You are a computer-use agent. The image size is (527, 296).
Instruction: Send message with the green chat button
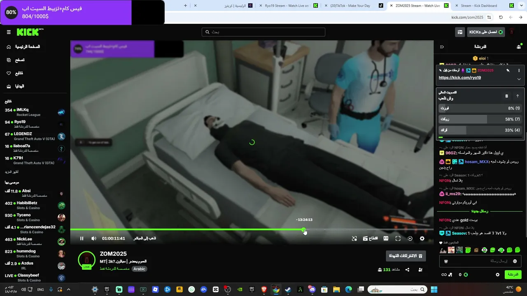pyautogui.click(x=513, y=274)
